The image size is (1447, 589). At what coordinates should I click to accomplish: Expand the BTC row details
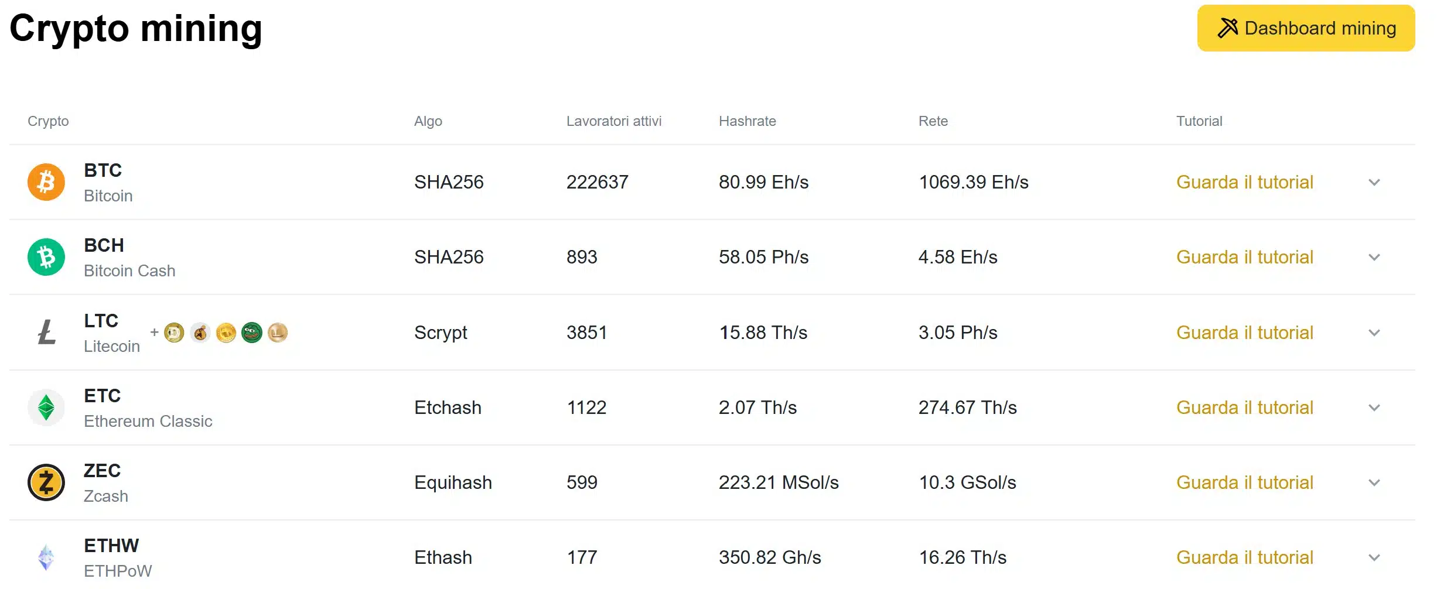(x=1375, y=182)
